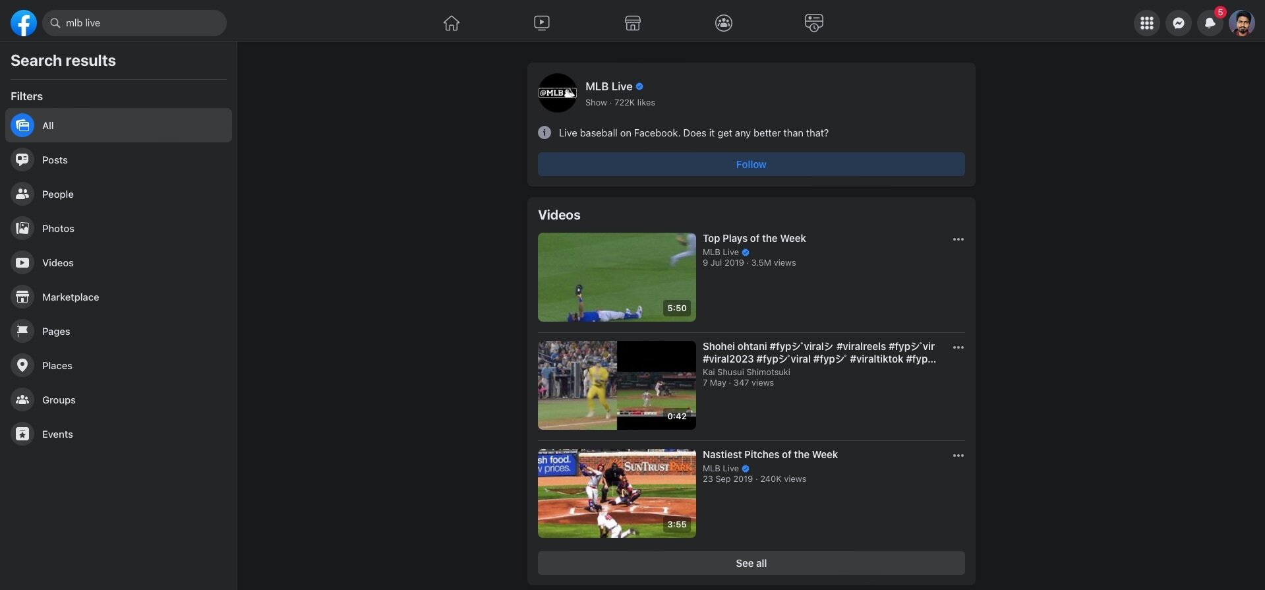Click the Search results heading

tap(63, 61)
